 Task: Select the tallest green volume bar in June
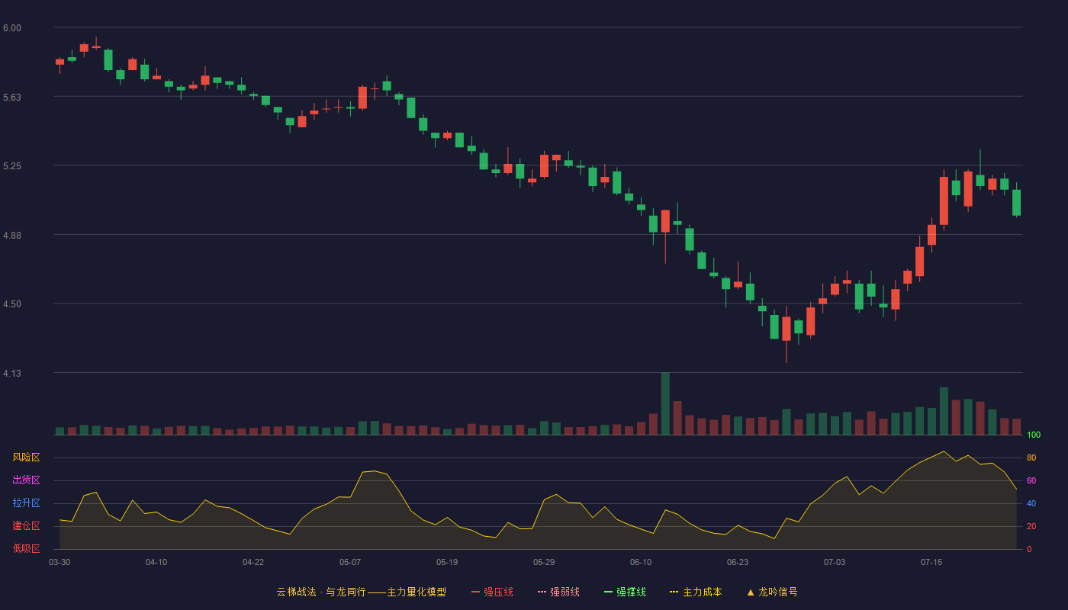coord(665,403)
